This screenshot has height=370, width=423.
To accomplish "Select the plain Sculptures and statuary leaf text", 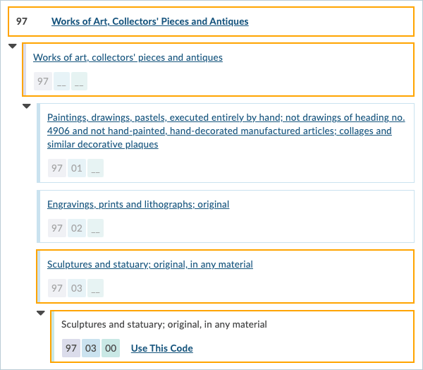I will point(164,325).
